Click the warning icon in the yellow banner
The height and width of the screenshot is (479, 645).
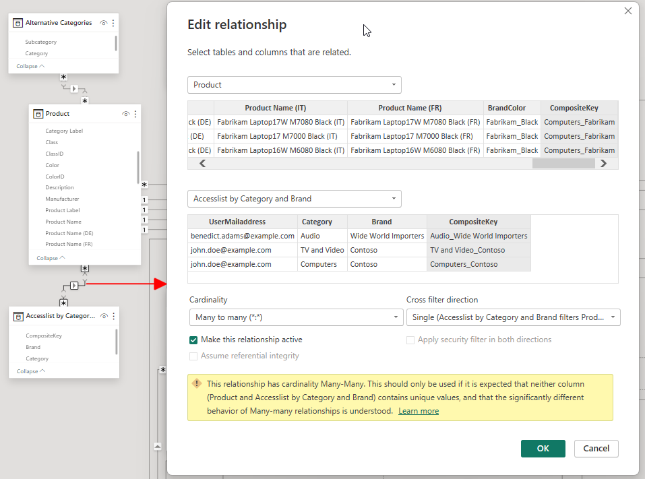[x=197, y=383]
